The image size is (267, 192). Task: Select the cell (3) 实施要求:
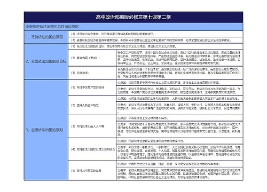point(92,73)
